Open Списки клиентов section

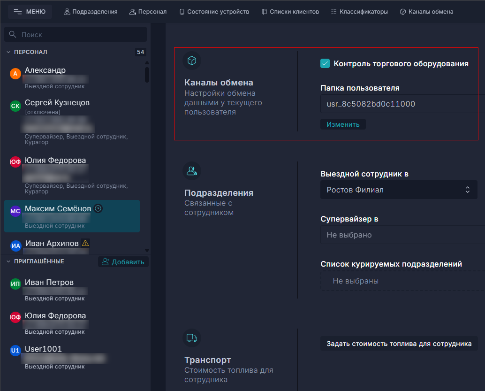click(x=290, y=12)
